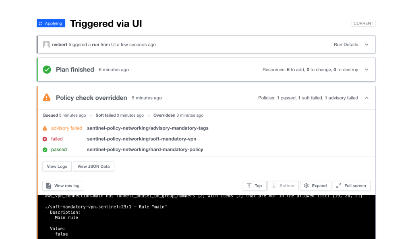Expand the Run Details chevron

[x=366, y=45]
